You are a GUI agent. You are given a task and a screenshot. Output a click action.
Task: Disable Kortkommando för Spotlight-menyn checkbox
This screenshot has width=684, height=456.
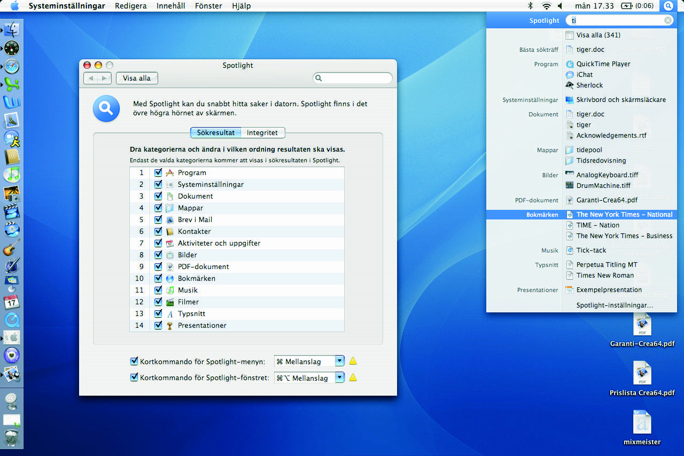(x=134, y=361)
